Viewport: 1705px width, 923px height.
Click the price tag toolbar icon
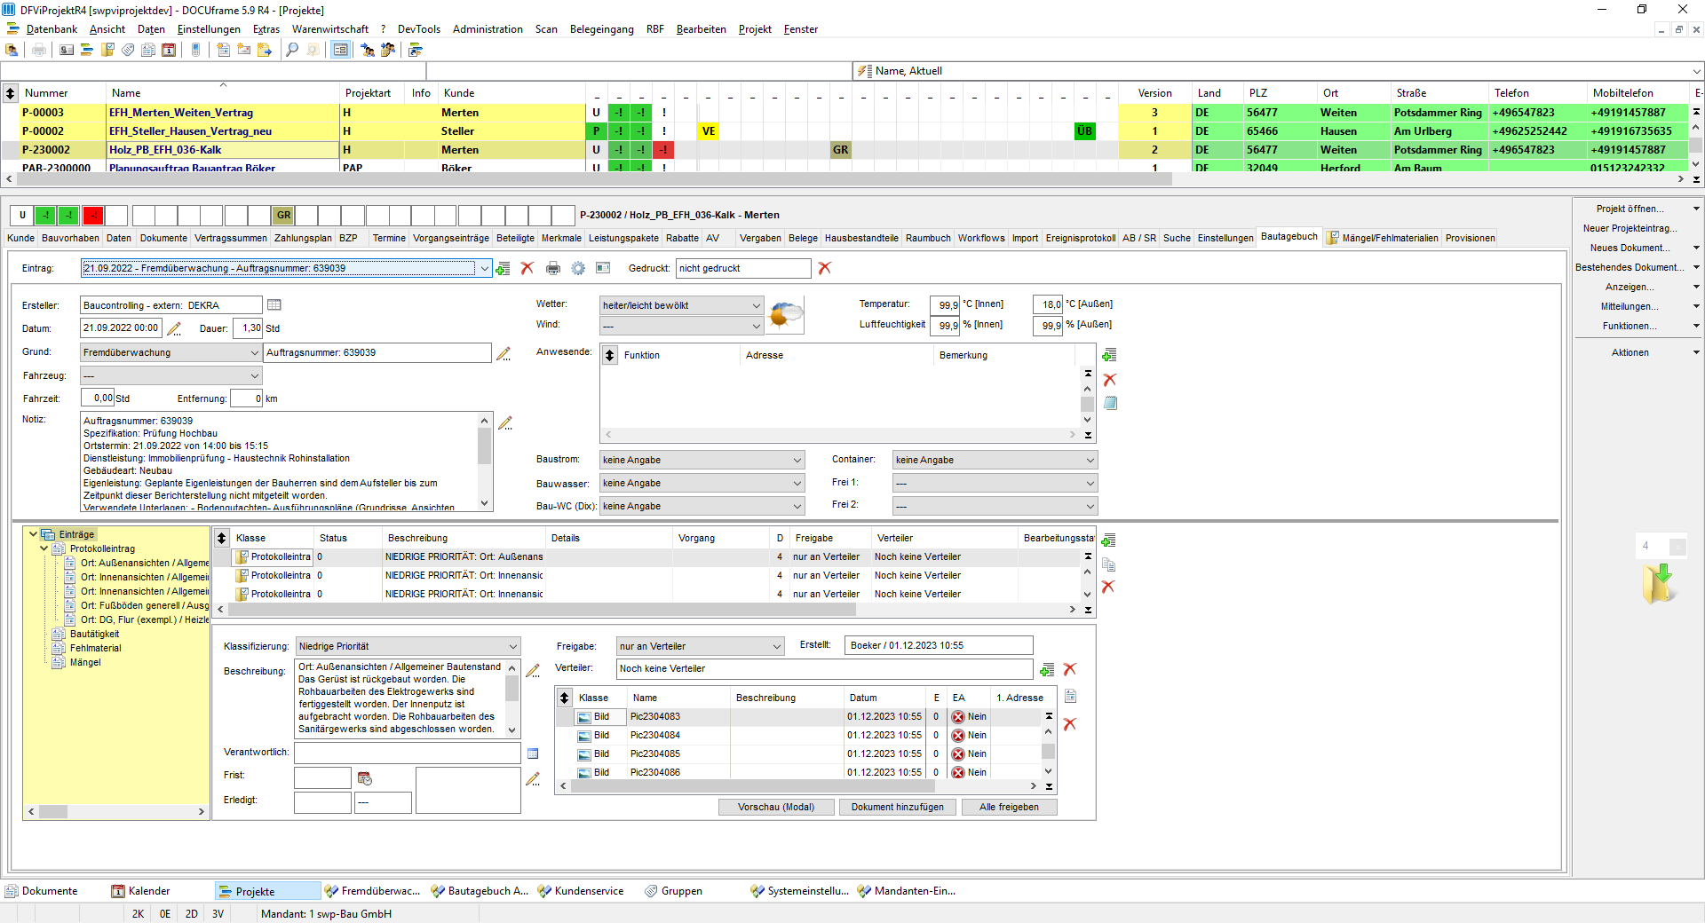[x=128, y=50]
